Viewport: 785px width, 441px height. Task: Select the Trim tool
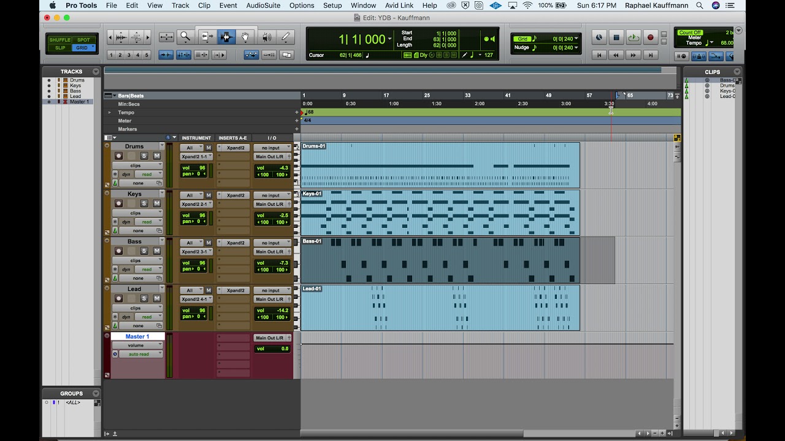207,37
